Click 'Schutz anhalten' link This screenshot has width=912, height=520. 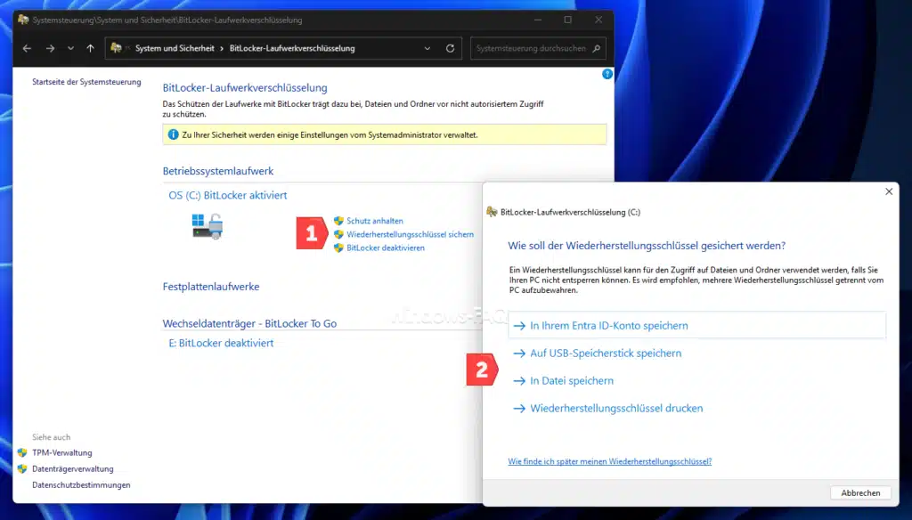[375, 221]
